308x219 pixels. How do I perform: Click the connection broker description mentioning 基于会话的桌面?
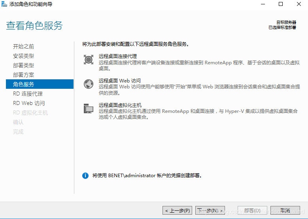[199, 66]
